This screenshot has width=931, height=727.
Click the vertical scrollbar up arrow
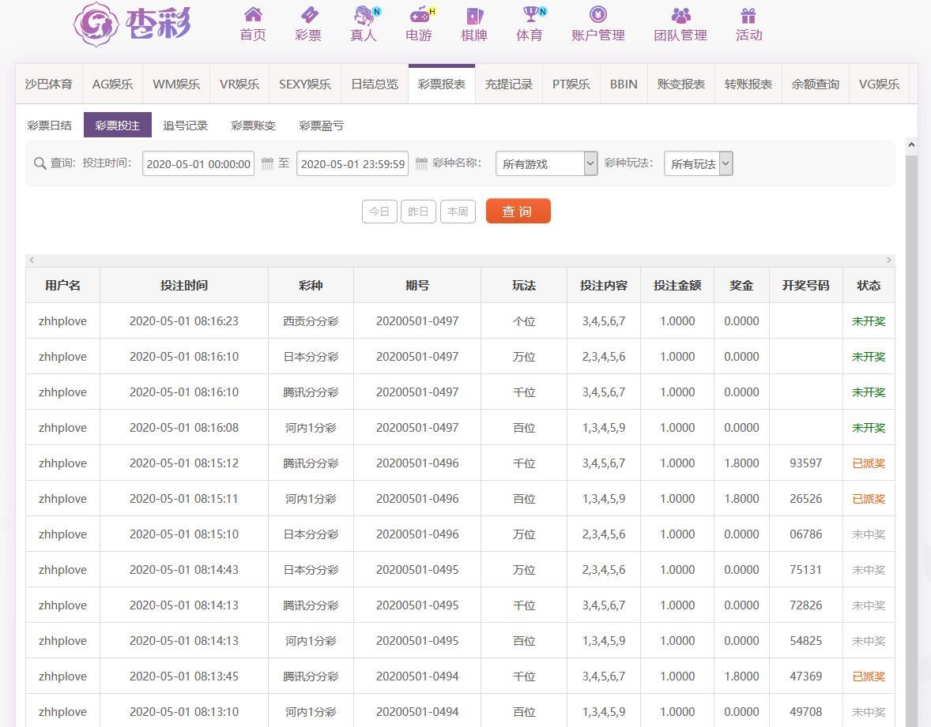pos(911,144)
